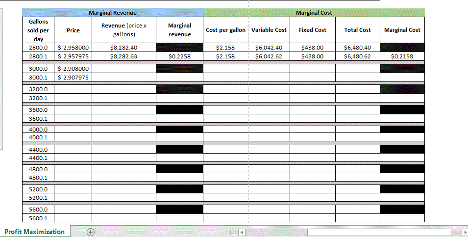Select the cell containing 3600.1
The height and width of the screenshot is (237, 468).
click(x=38, y=118)
